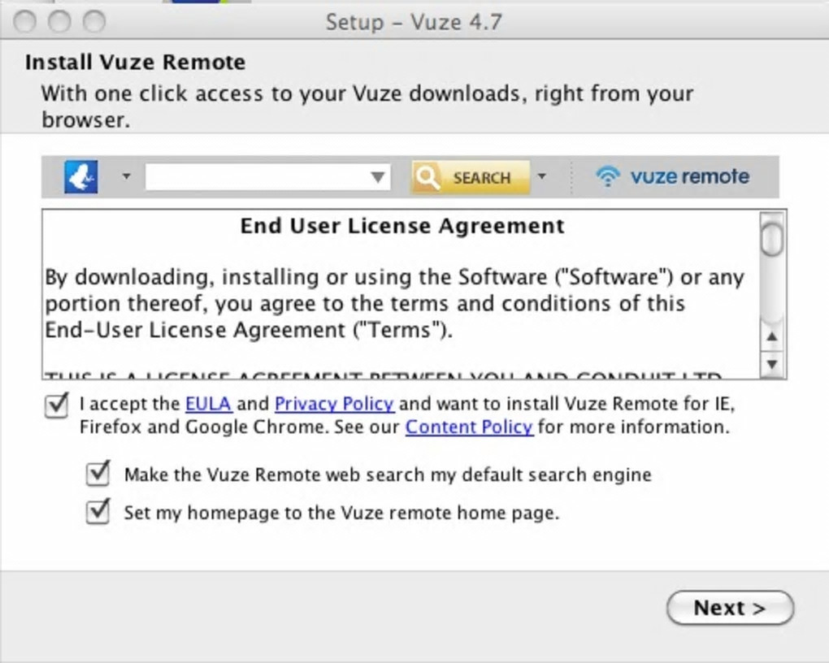This screenshot has width=829, height=663.
Task: Uncheck the accept EULA and Privacy Policy checkbox
Action: [56, 405]
